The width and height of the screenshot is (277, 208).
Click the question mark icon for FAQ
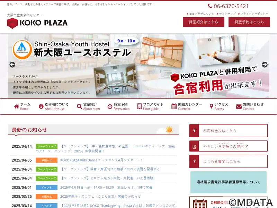click(194, 161)
